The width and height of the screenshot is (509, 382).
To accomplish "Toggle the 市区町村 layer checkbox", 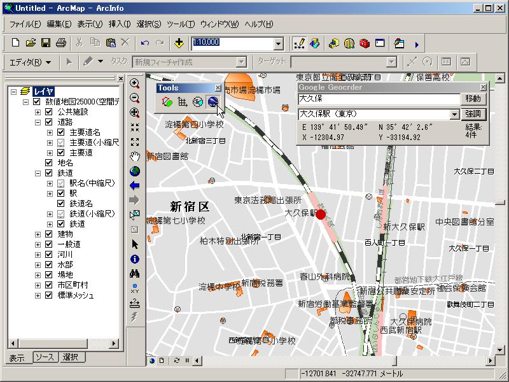I will [49, 285].
